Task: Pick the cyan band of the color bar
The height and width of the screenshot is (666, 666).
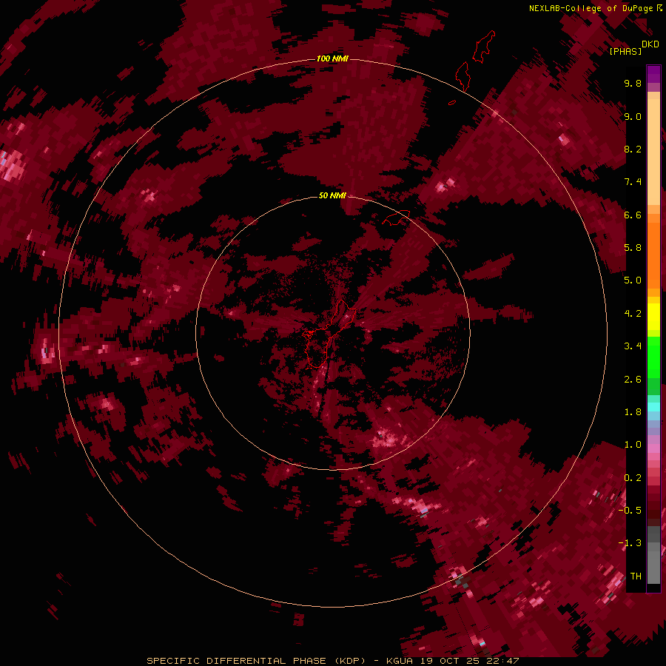Action: (x=653, y=407)
